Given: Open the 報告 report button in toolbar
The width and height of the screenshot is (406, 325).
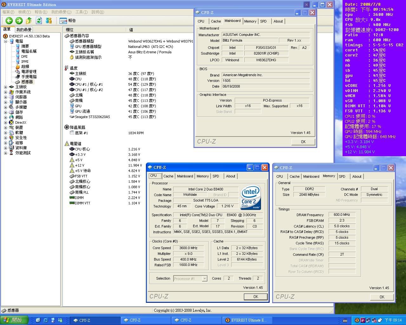Looking at the screenshot, I should tap(68, 21).
